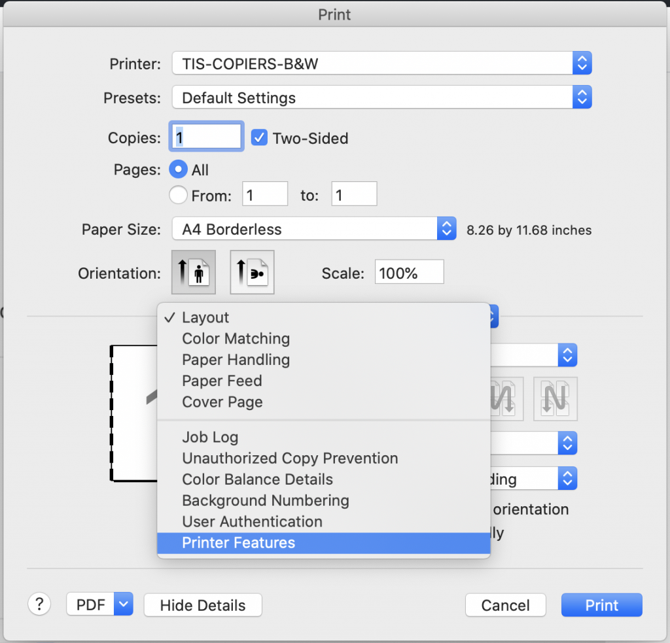670x643 pixels.
Task: Click the Cancel button
Action: click(x=505, y=605)
